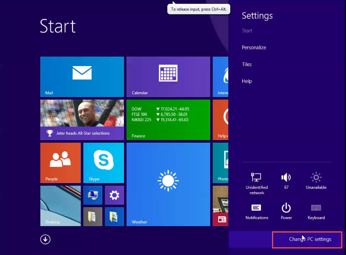This screenshot has width=346, height=255.
Task: Open the This PC computer tile
Action: click(x=93, y=195)
